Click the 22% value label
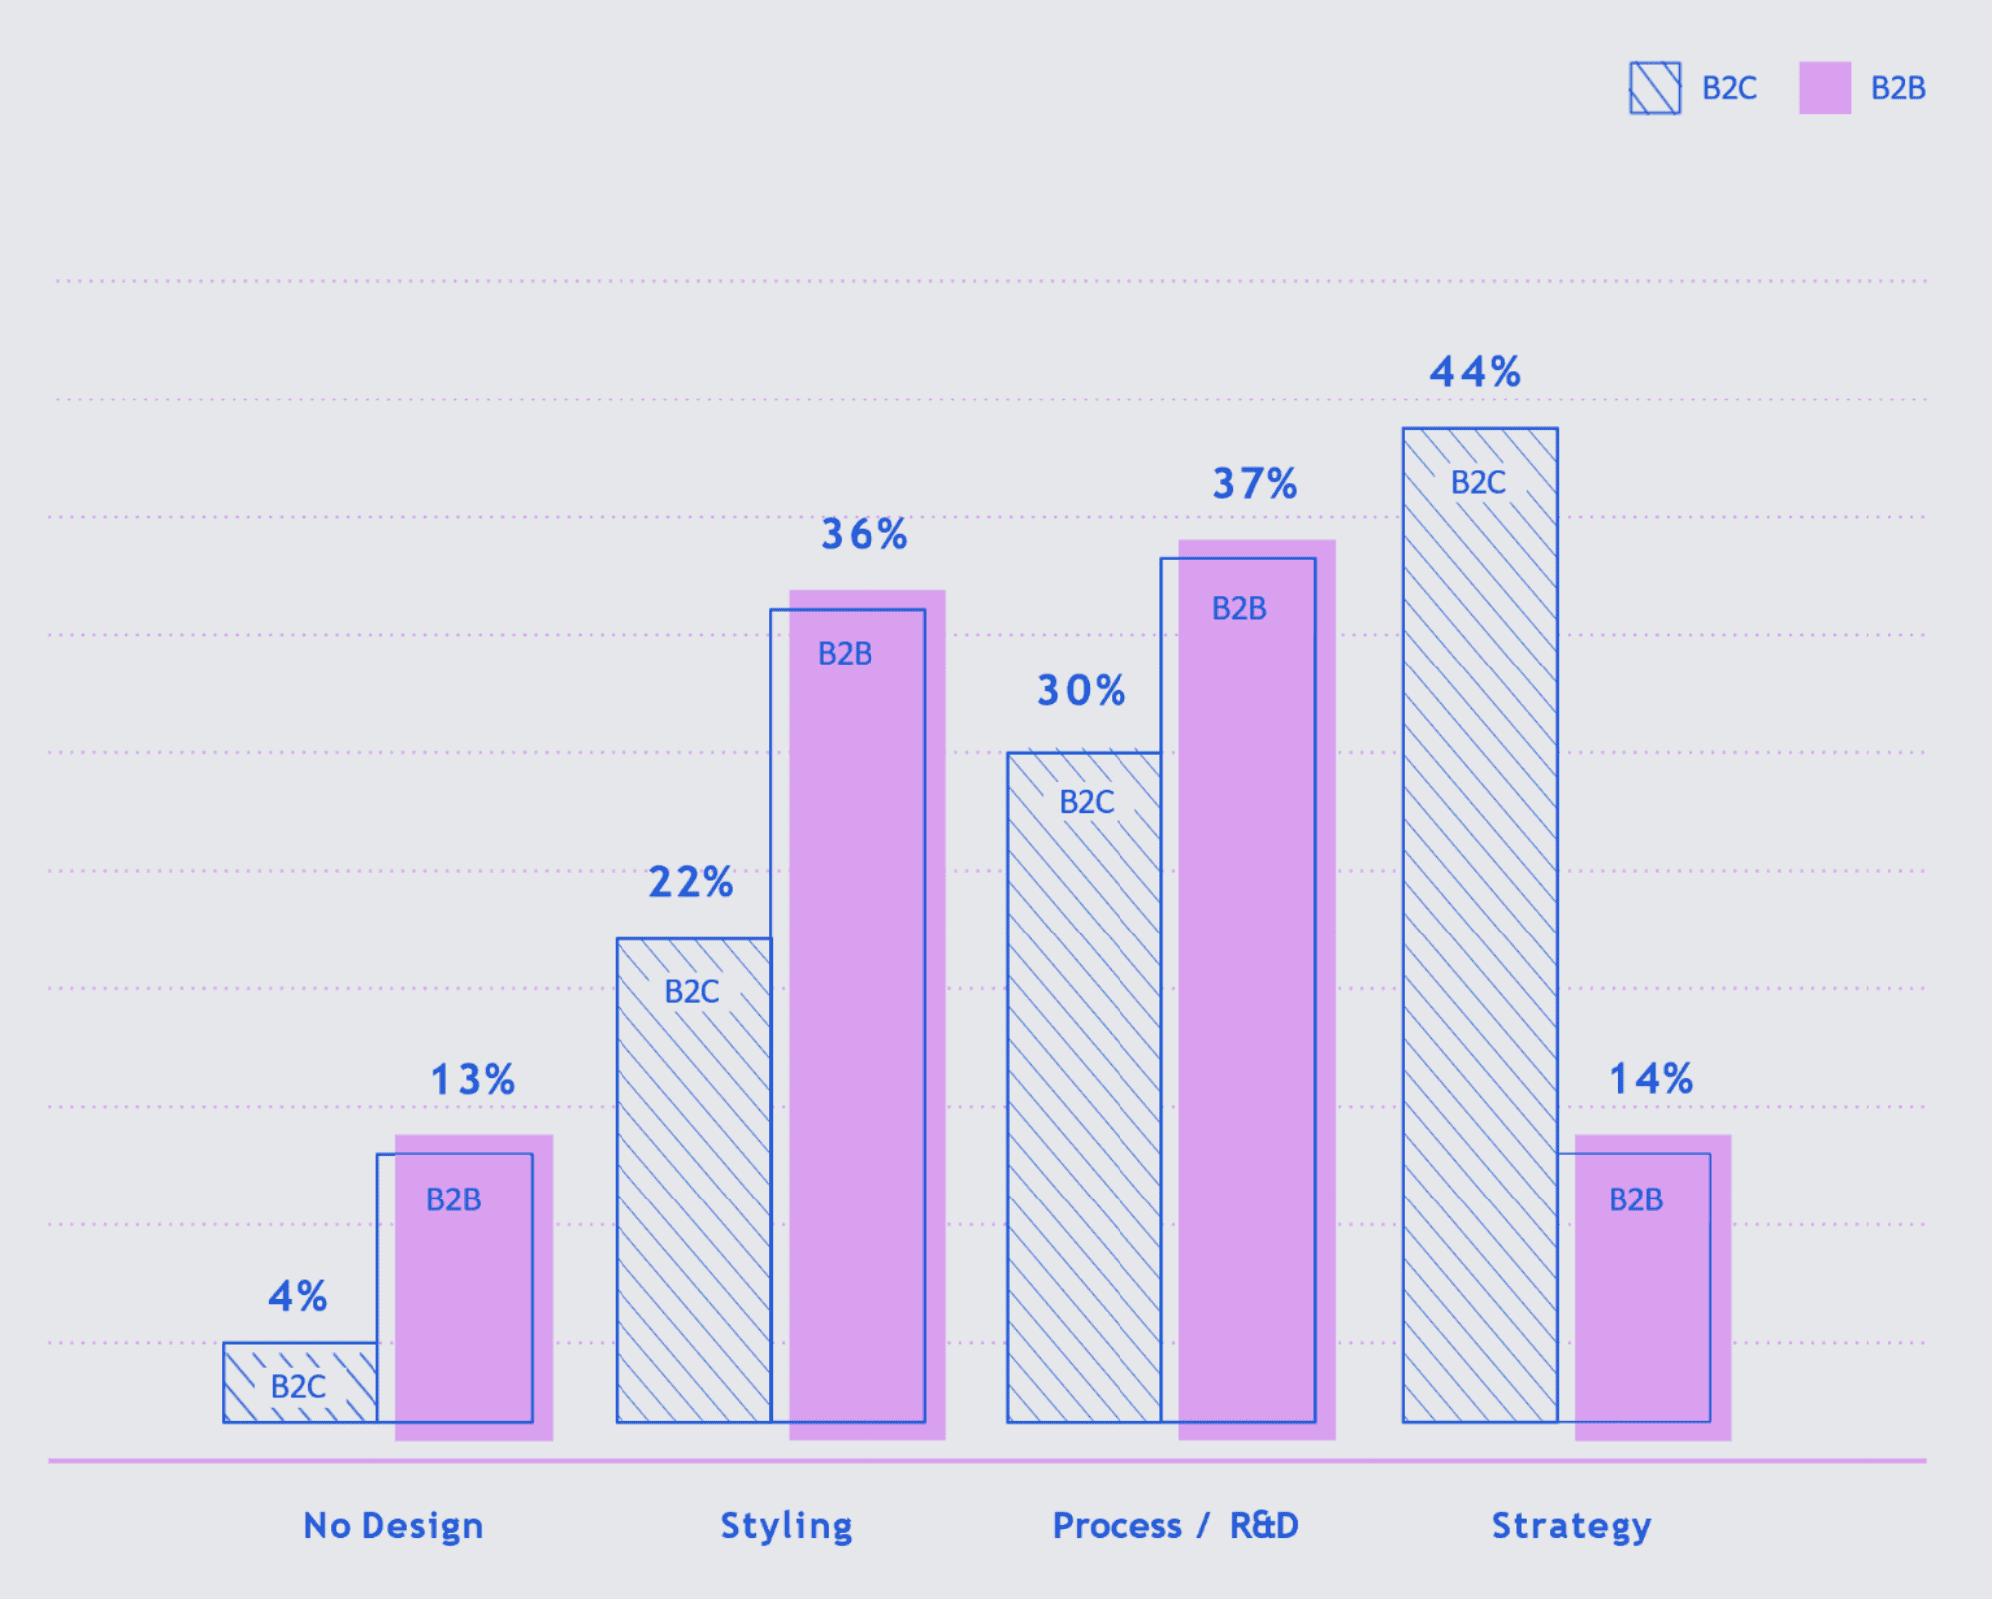The height and width of the screenshot is (1599, 1992). point(691,882)
